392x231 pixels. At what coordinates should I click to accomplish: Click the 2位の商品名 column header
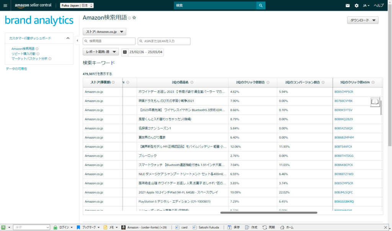183,82
